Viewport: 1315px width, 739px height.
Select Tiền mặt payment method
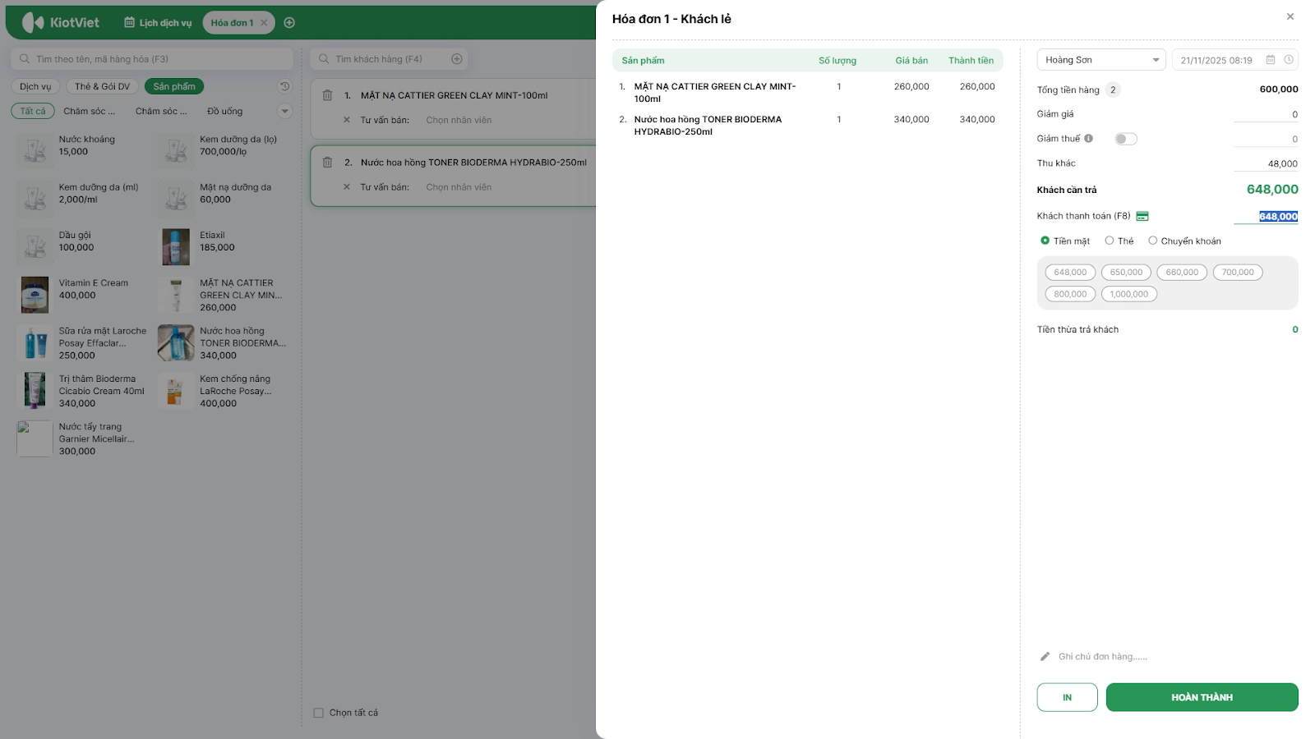1065,241
